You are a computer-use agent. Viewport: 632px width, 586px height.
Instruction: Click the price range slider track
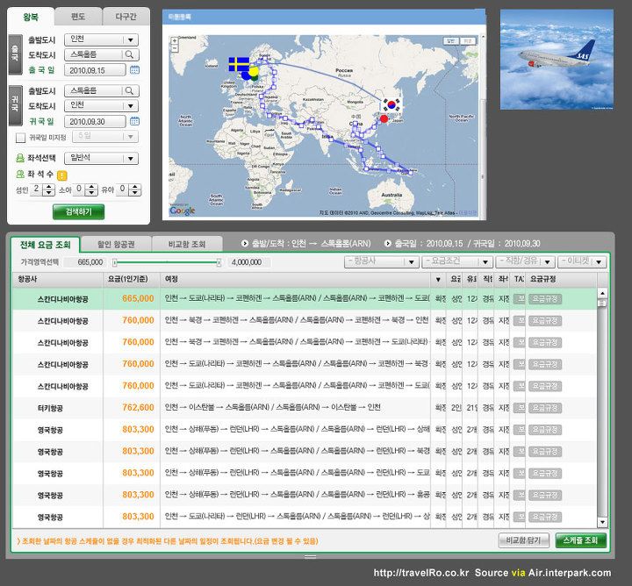pos(167,262)
